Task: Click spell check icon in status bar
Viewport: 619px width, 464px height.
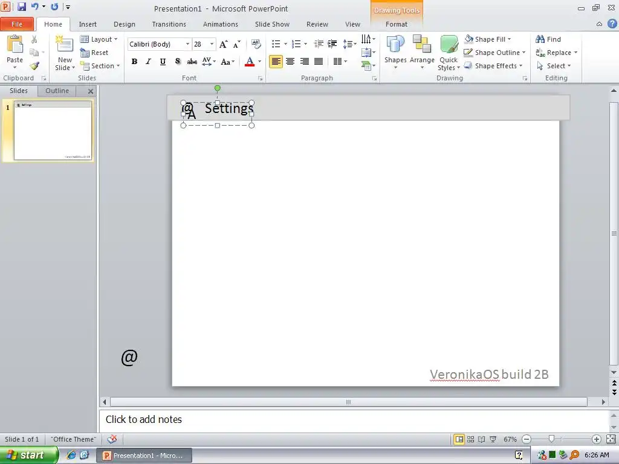Action: pos(112,439)
